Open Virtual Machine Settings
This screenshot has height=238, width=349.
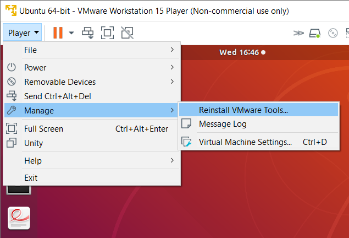[245, 142]
